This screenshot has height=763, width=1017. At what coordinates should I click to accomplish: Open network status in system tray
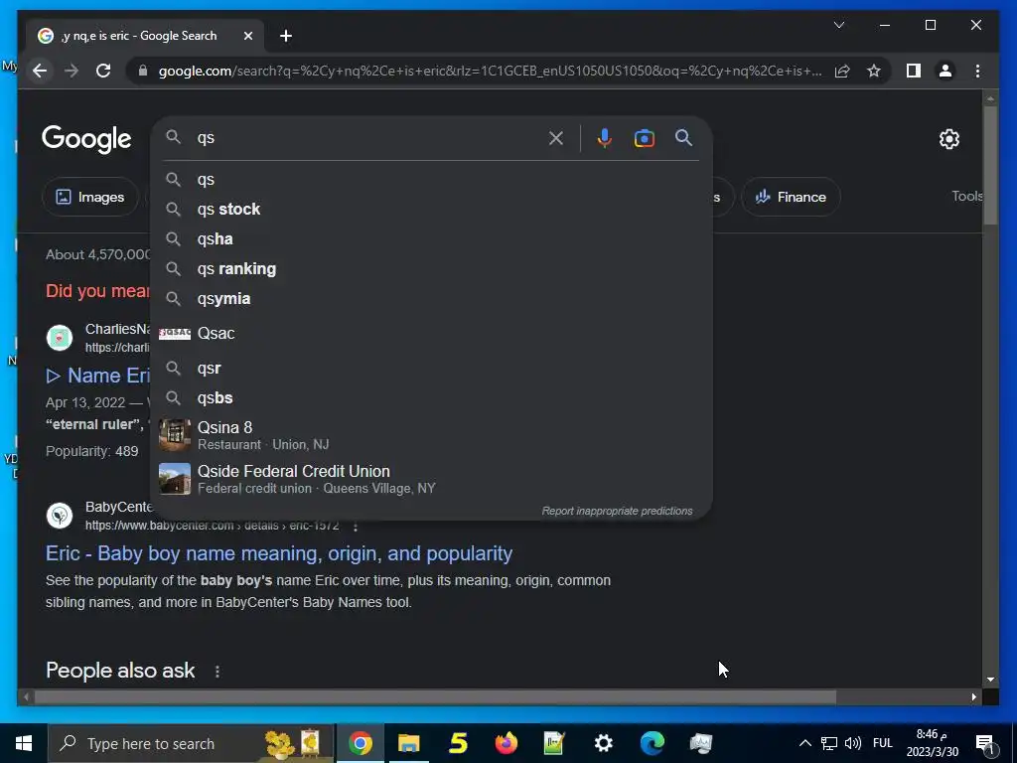[x=829, y=743]
